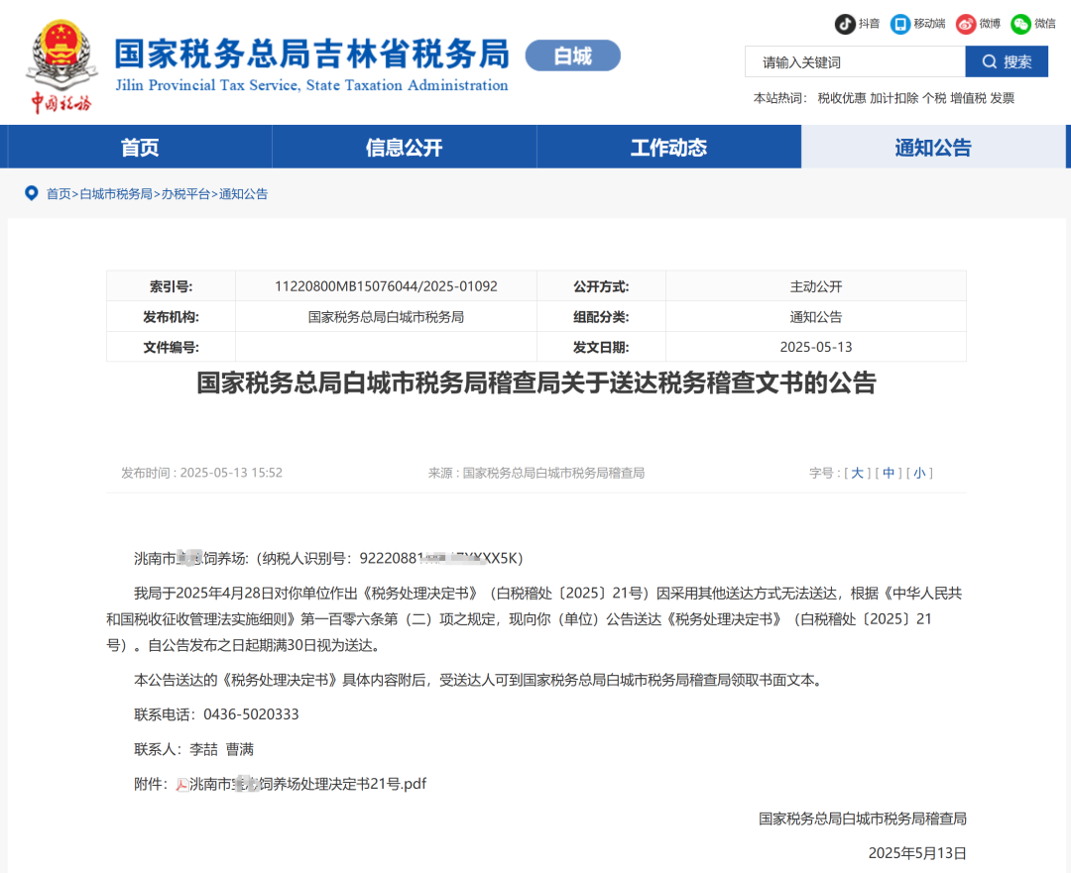Open the WeChat (微信) icon

[1021, 24]
